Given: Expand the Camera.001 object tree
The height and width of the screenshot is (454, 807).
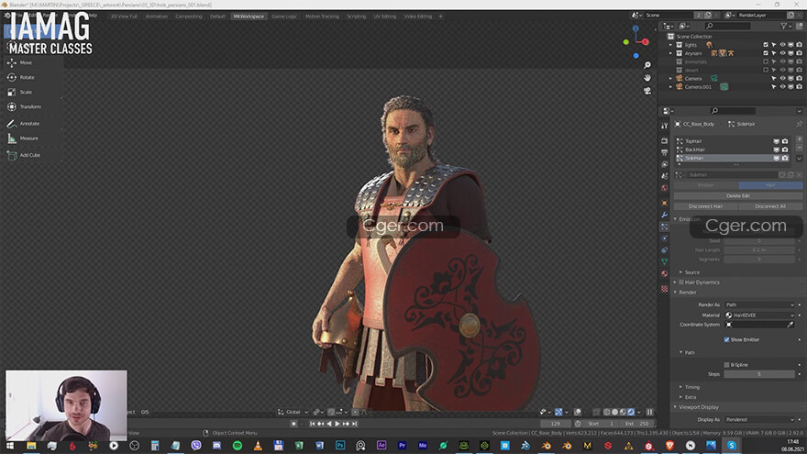Looking at the screenshot, I should click(670, 87).
